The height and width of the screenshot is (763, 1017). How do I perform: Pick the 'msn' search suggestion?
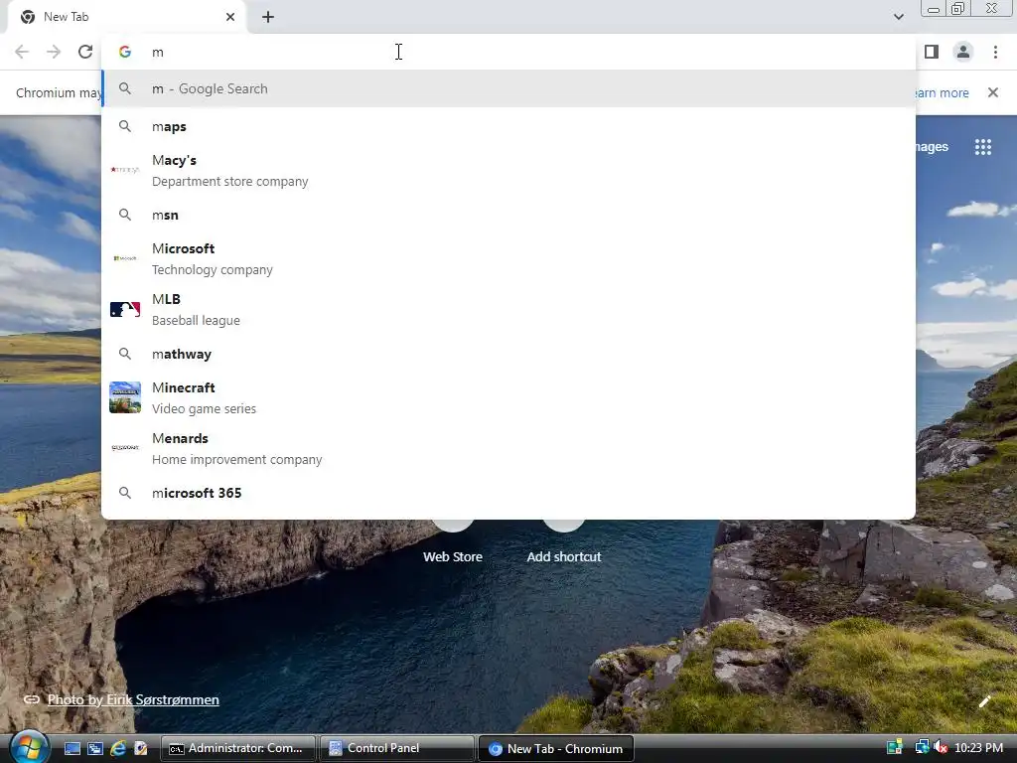coord(508,215)
